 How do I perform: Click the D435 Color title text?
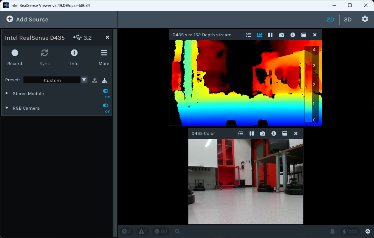click(x=203, y=134)
